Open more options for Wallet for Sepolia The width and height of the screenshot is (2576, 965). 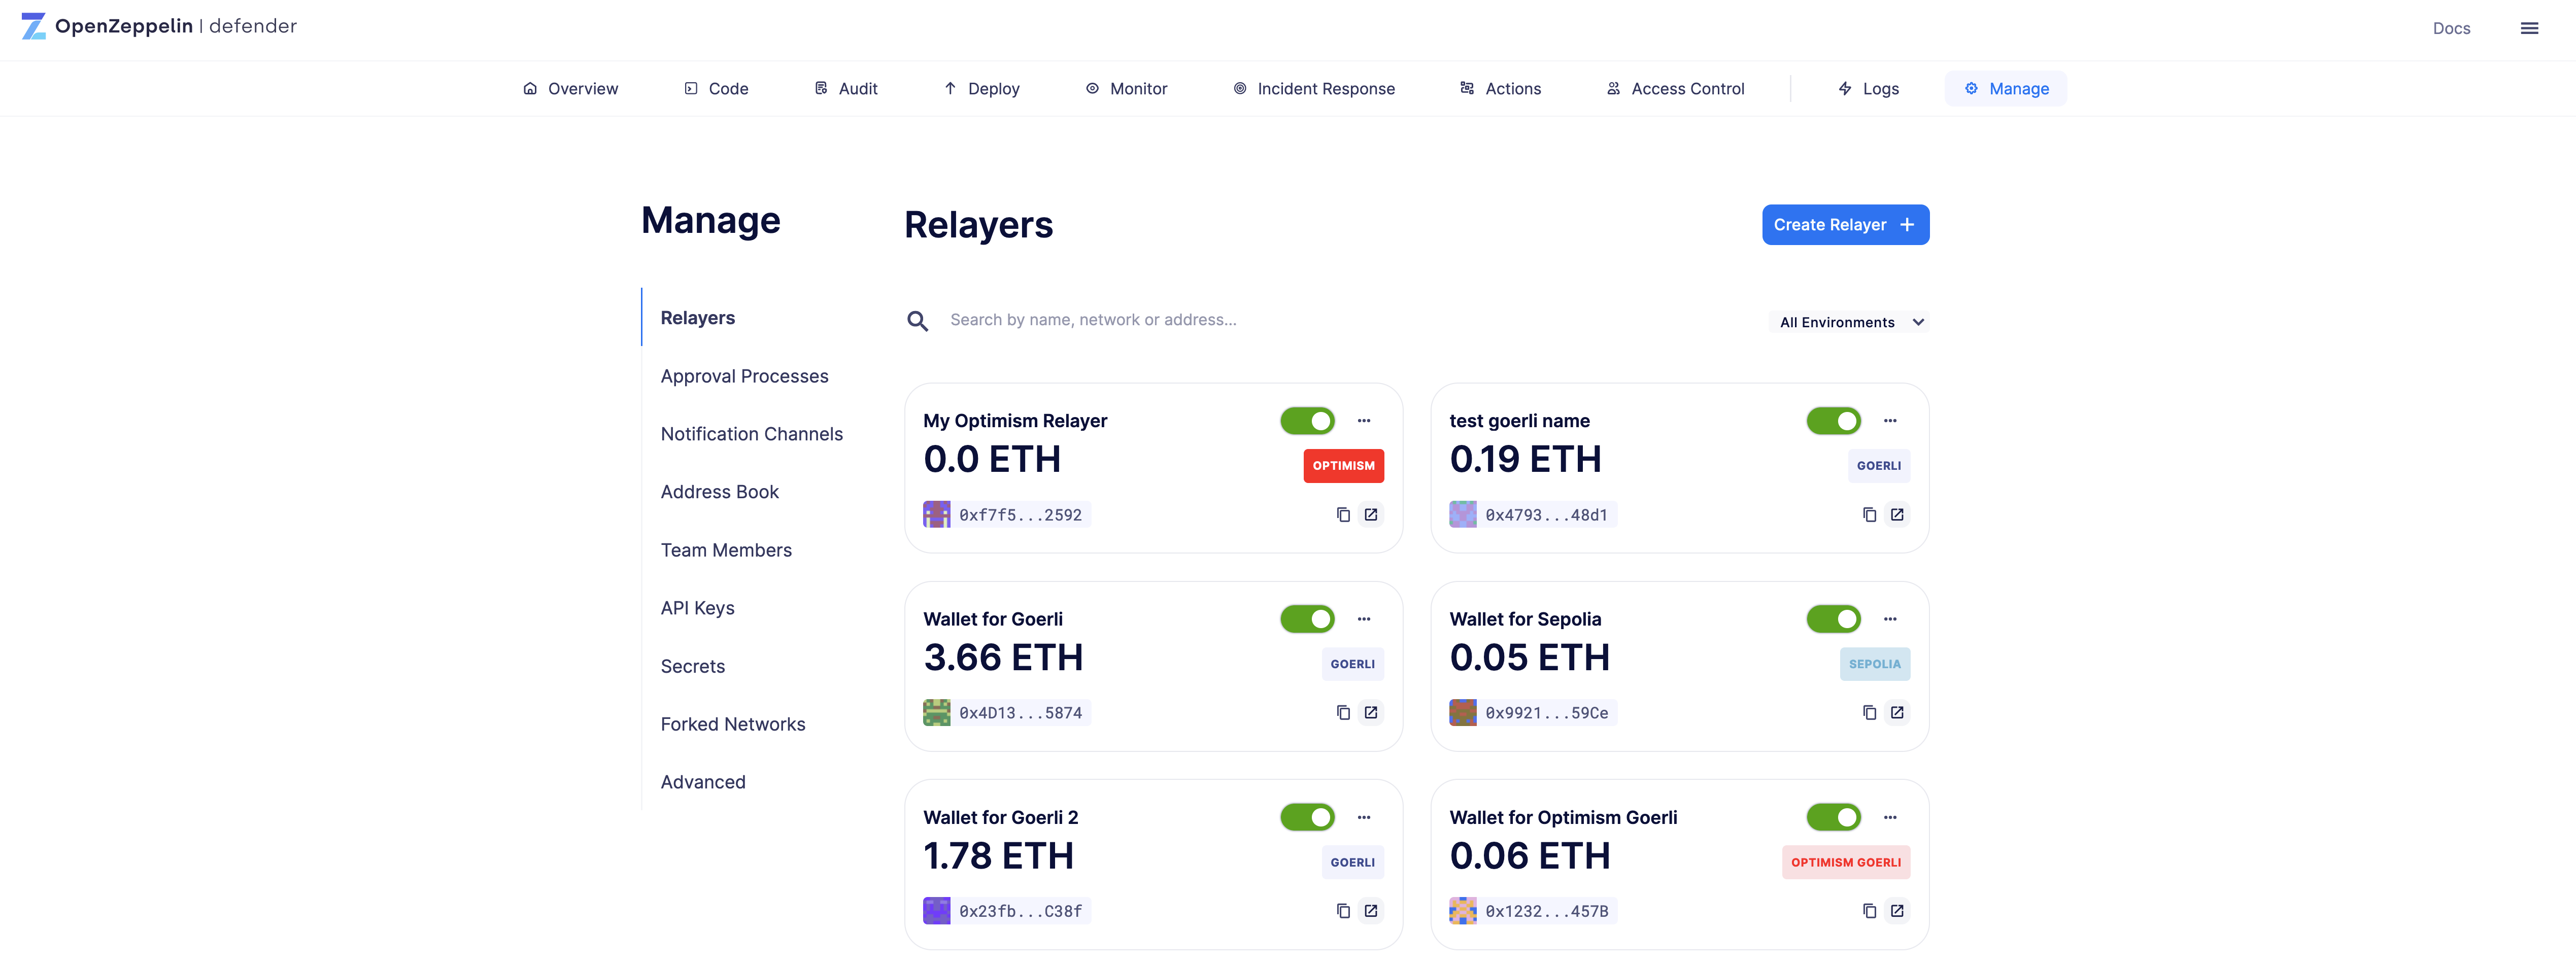click(1890, 619)
